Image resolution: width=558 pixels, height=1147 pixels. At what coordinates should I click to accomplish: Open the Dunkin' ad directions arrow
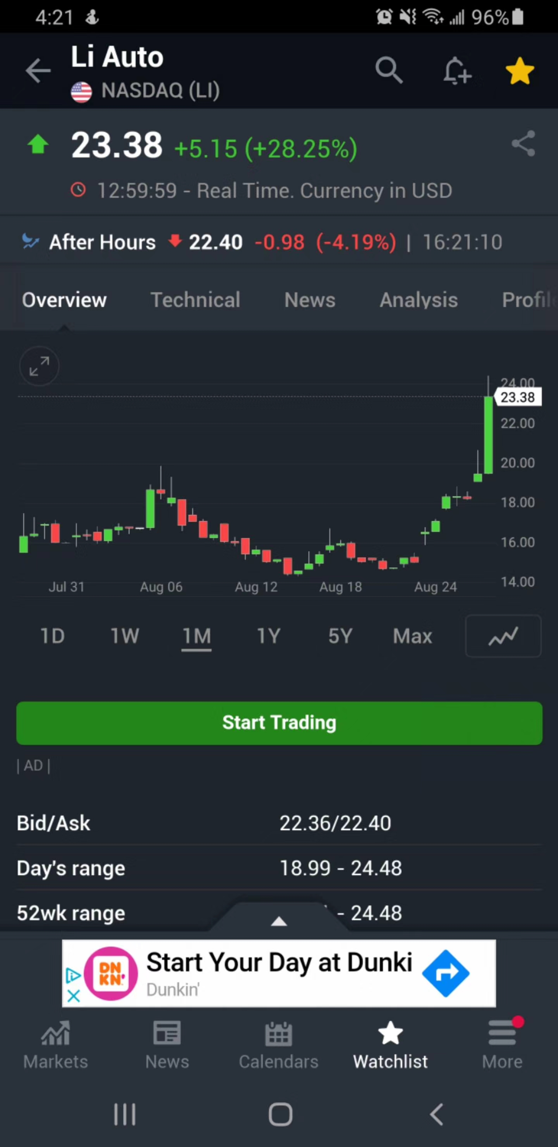pos(445,973)
